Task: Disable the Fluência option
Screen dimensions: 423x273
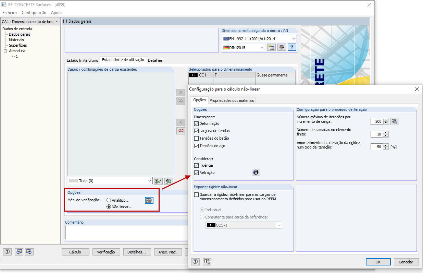Action: 196,165
